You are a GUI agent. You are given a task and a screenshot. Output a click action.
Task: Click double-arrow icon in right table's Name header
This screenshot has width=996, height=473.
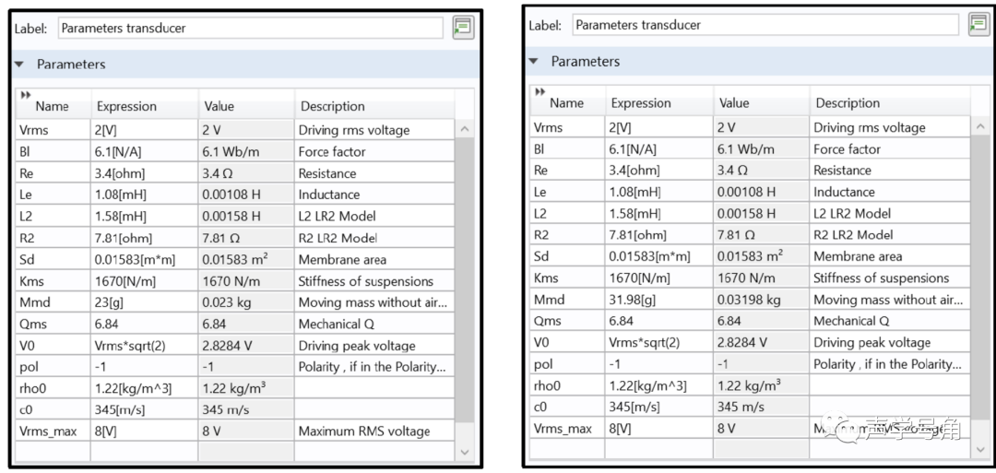pyautogui.click(x=539, y=90)
